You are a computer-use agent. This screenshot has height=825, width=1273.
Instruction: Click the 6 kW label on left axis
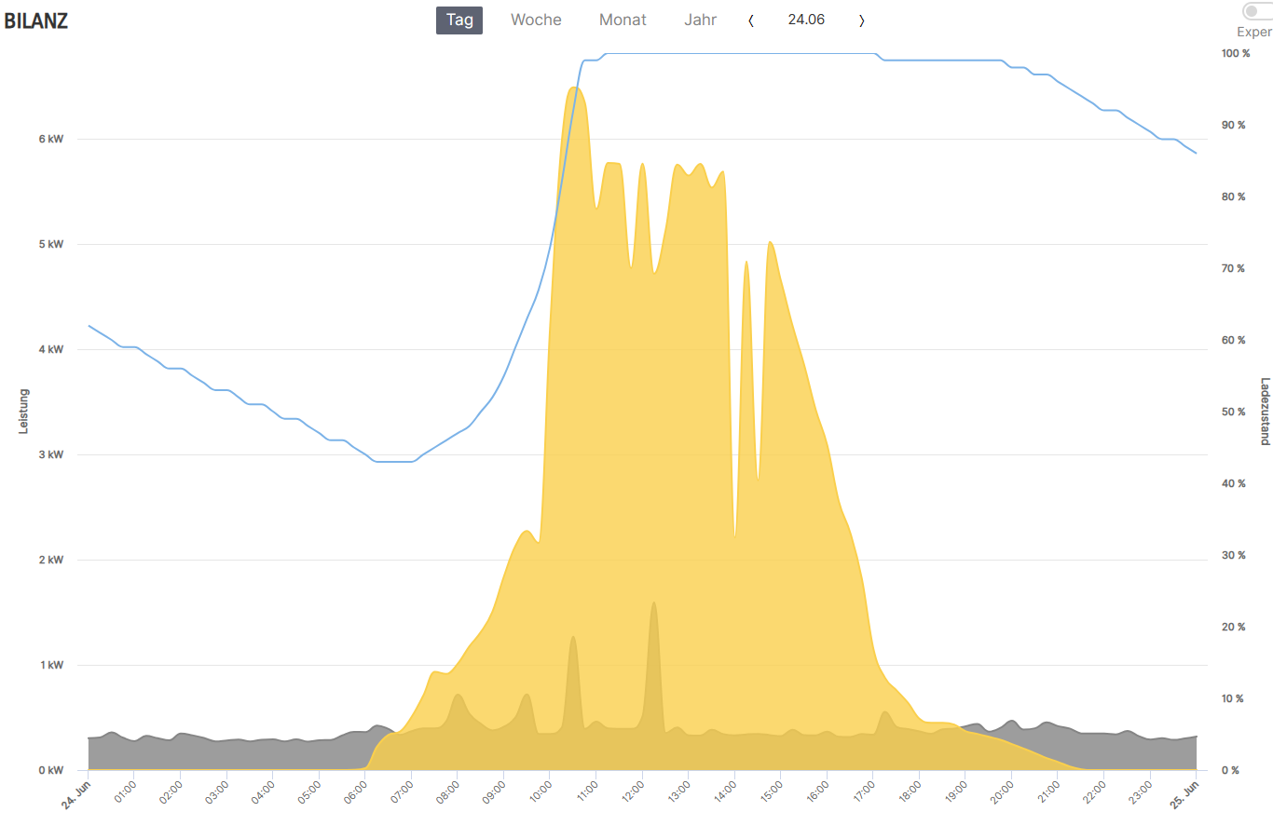(50, 140)
